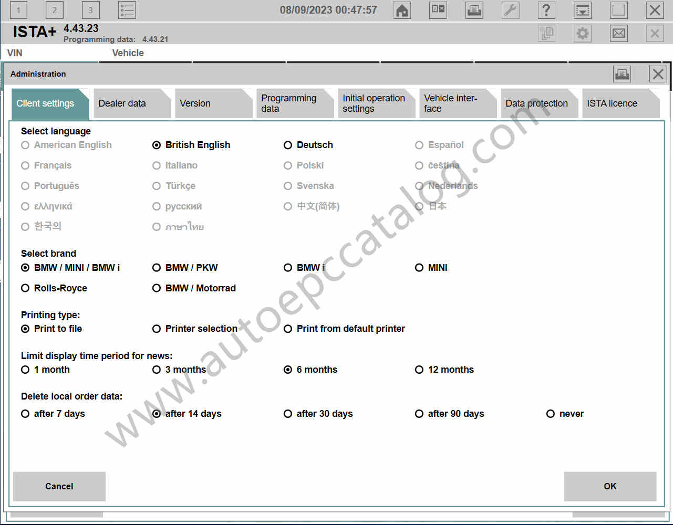Select brand BMW / MINI / BMW i

(x=70, y=268)
